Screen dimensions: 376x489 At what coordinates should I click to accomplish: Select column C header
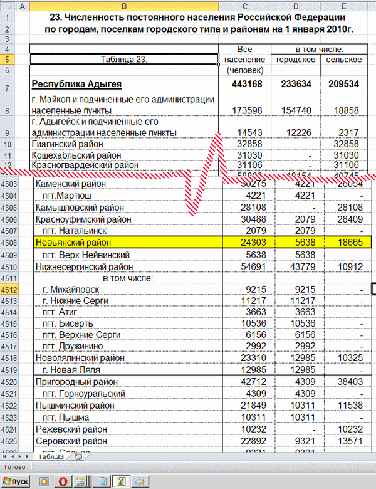pos(245,6)
